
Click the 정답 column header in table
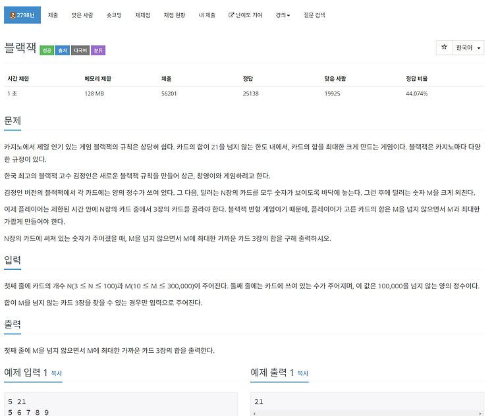tap(248, 79)
